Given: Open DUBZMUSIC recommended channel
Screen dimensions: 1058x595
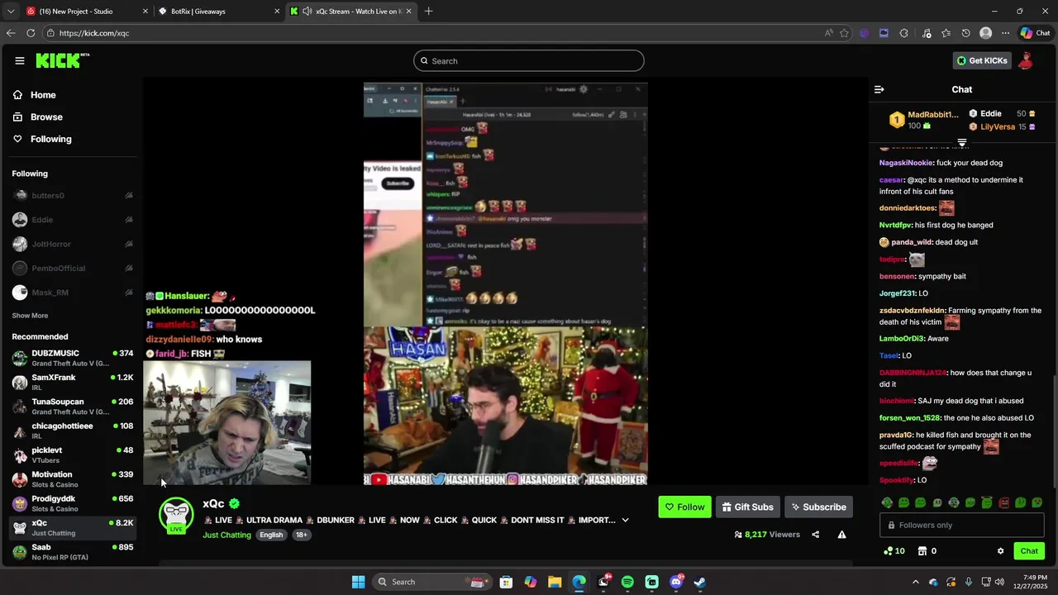Looking at the screenshot, I should click(x=73, y=358).
